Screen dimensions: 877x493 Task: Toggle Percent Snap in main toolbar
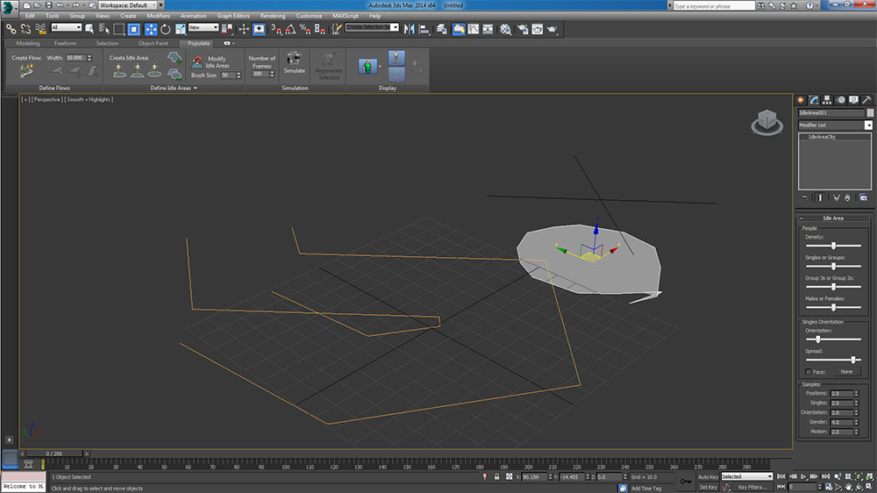305,29
